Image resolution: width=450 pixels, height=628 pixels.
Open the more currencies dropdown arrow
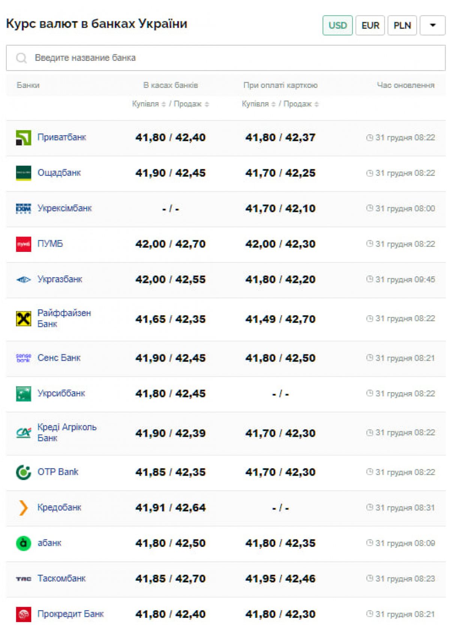[432, 26]
